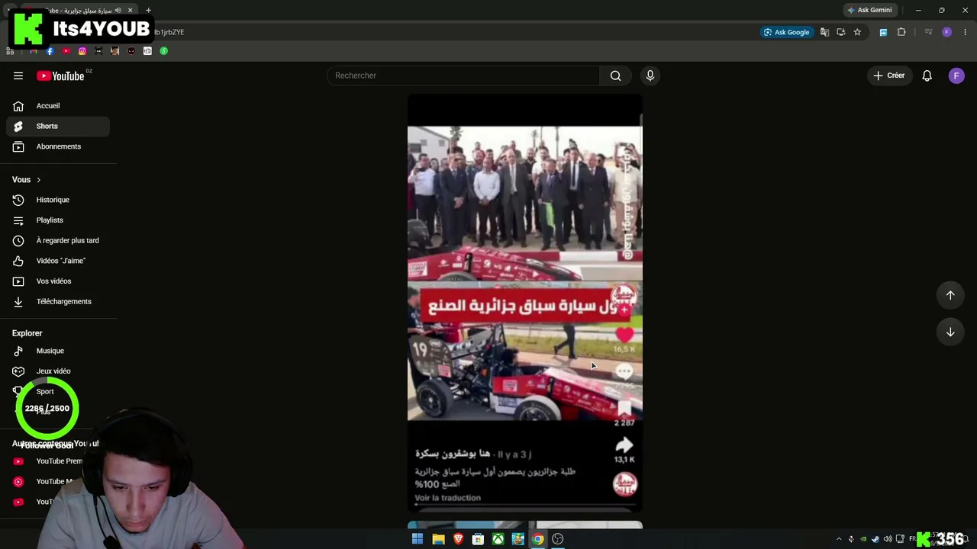Click the Ask Google lens button
Viewport: 977px width, 549px height.
point(786,32)
